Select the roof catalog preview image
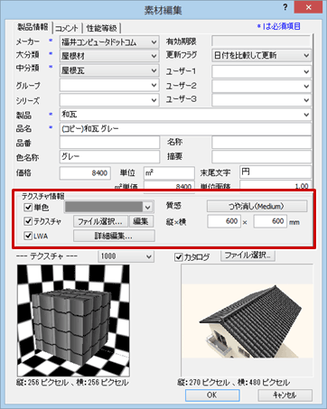The image size is (327, 409). [x=248, y=321]
